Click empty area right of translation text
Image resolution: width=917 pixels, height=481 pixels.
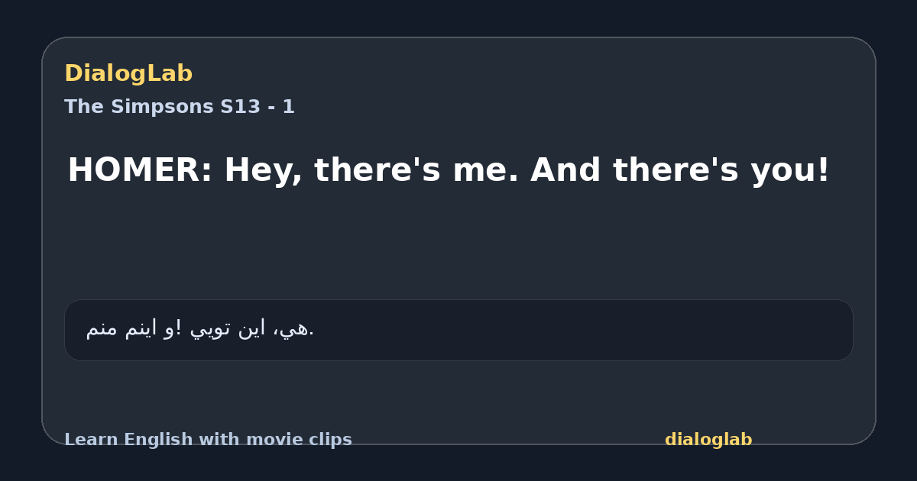coord(581,330)
